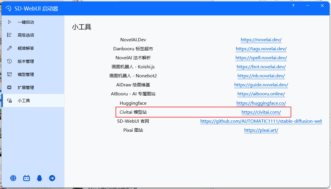The image size is (331, 189).
Task: Click the AIBooru - AI 专属图站 label
Action: tap(133, 94)
